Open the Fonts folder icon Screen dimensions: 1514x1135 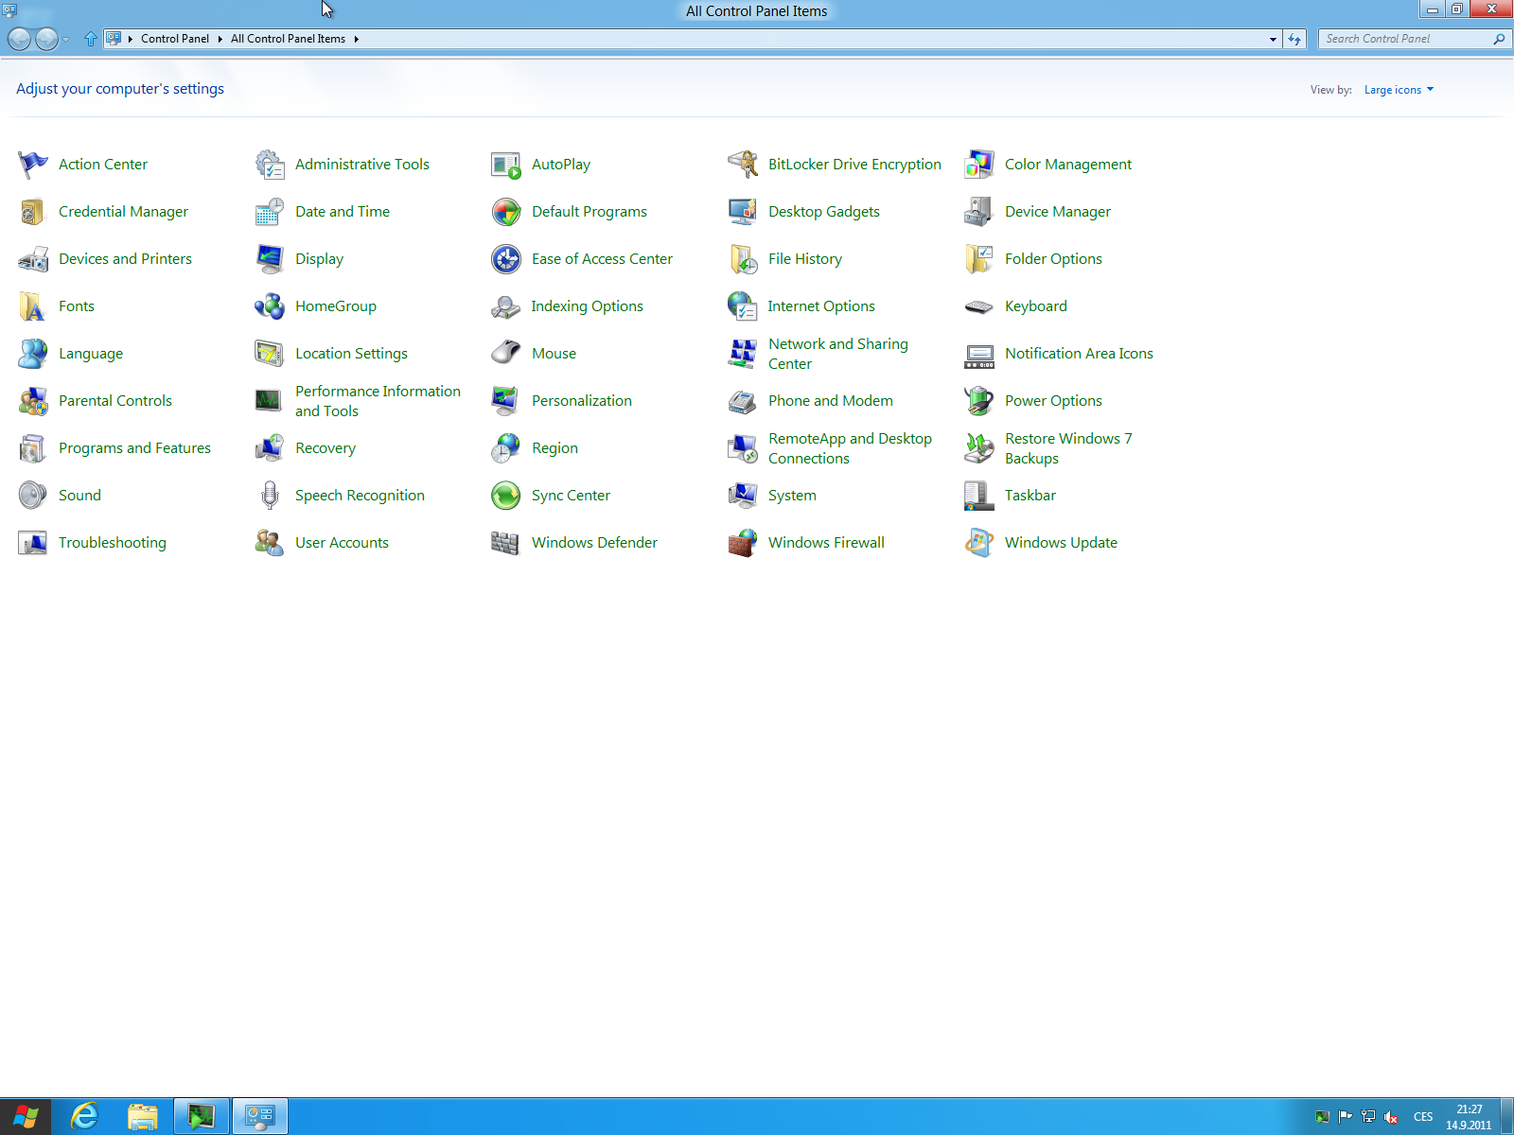click(x=33, y=306)
